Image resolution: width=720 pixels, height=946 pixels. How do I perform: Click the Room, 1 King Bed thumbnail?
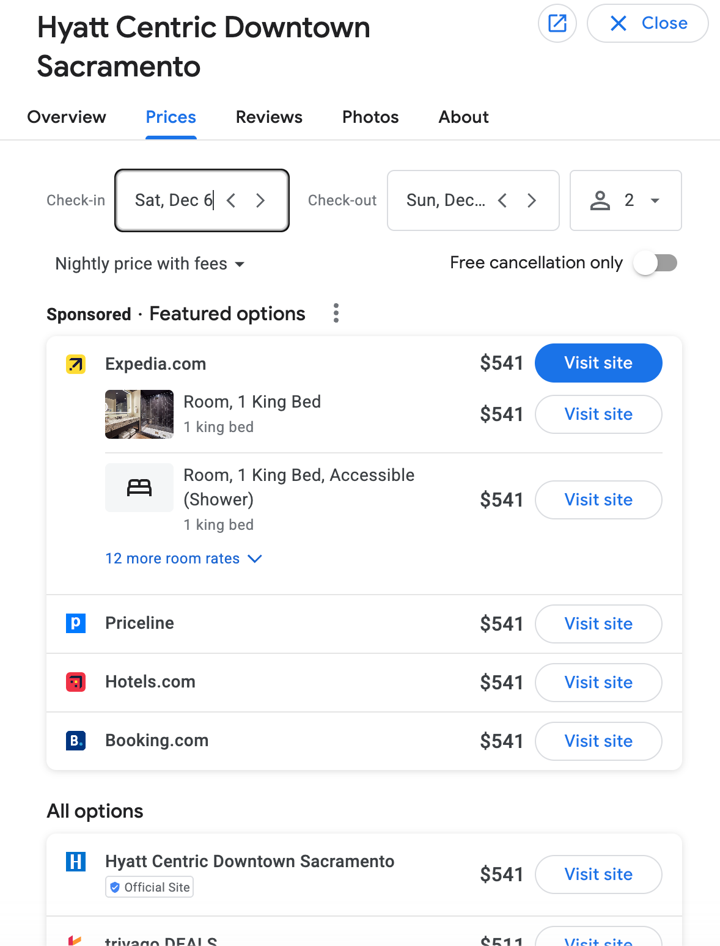tap(139, 414)
